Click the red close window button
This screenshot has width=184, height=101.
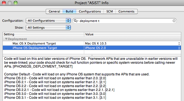(4, 3)
